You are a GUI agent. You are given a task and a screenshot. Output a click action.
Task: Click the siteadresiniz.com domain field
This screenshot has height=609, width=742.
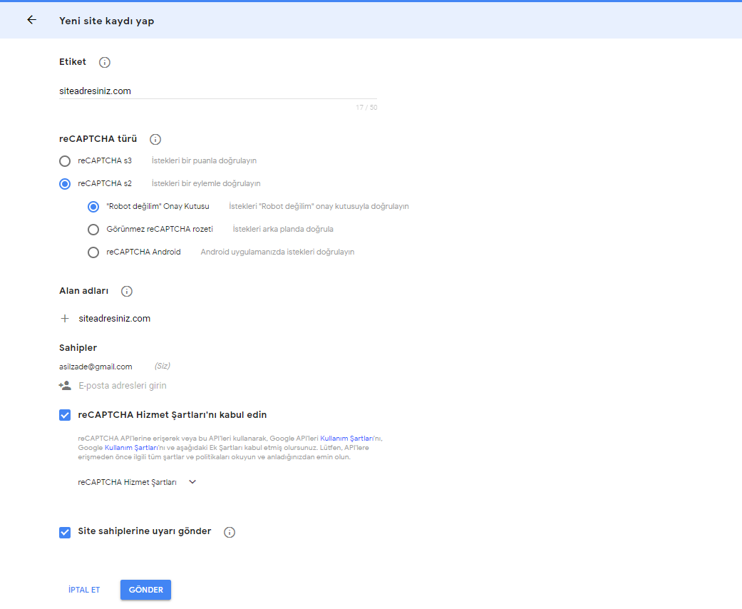(115, 319)
